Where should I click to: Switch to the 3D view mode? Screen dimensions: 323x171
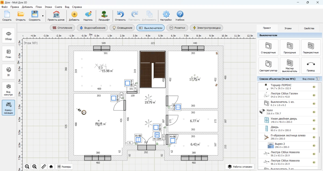pyautogui.click(x=8, y=72)
